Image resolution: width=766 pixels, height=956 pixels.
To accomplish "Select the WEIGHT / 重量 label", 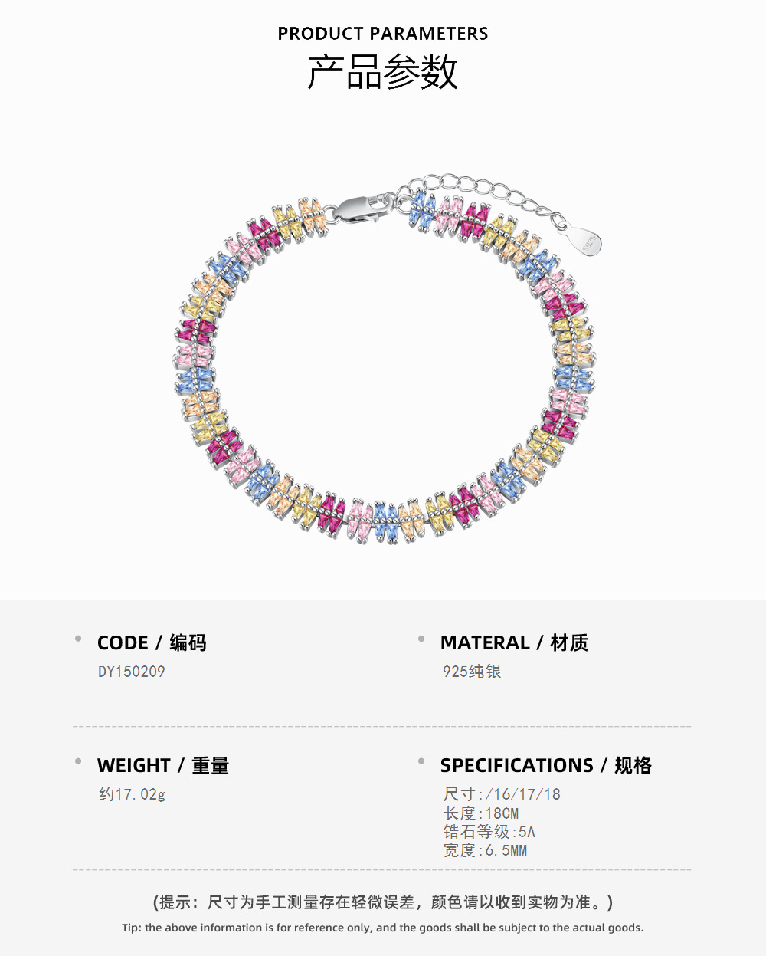I will (163, 765).
